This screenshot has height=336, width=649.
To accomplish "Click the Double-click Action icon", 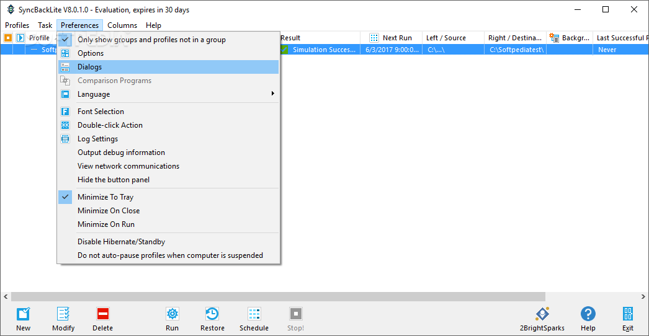I will point(65,125).
